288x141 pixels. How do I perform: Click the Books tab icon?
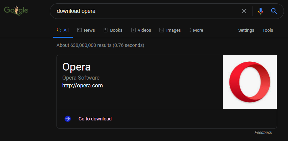coord(106,30)
